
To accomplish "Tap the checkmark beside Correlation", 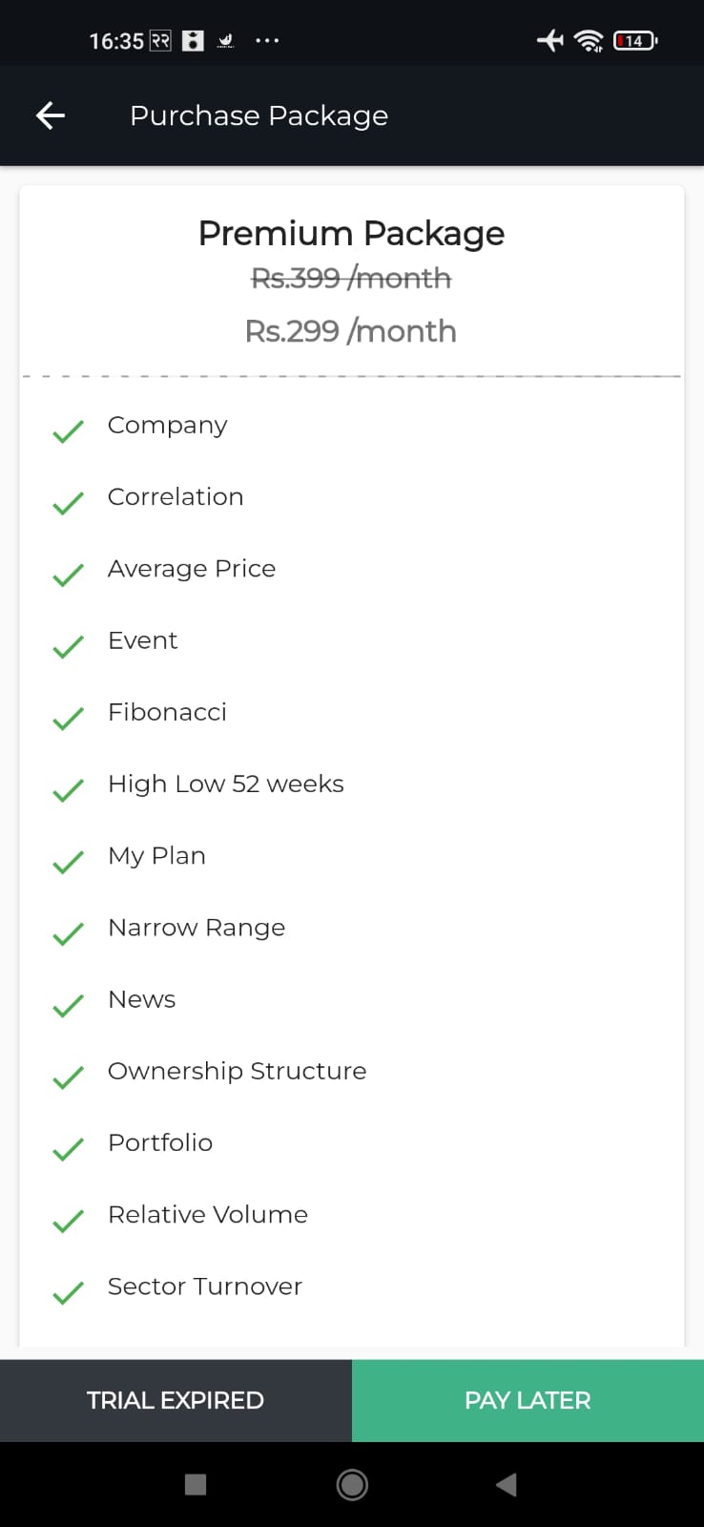I will click(68, 503).
